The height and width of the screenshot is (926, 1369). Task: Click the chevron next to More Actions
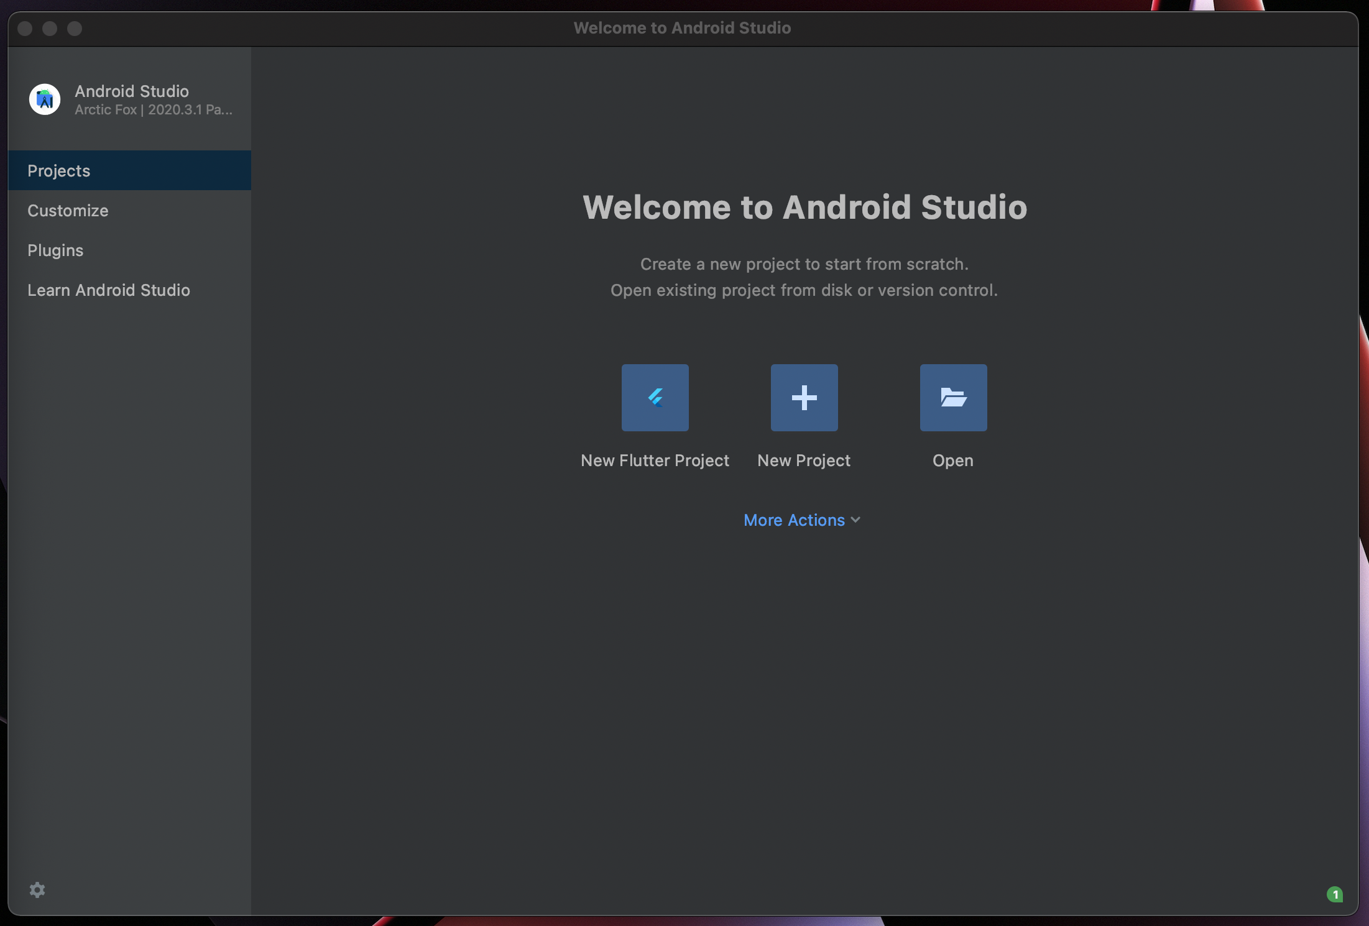[x=855, y=520]
